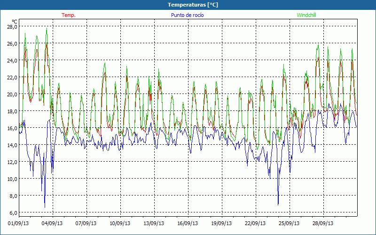This screenshot has height=235, width=376.
Task: Click the 10,0 y-axis value
Action: [x=12, y=179]
